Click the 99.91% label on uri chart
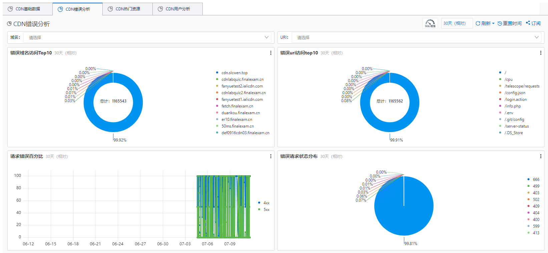 click(397, 140)
